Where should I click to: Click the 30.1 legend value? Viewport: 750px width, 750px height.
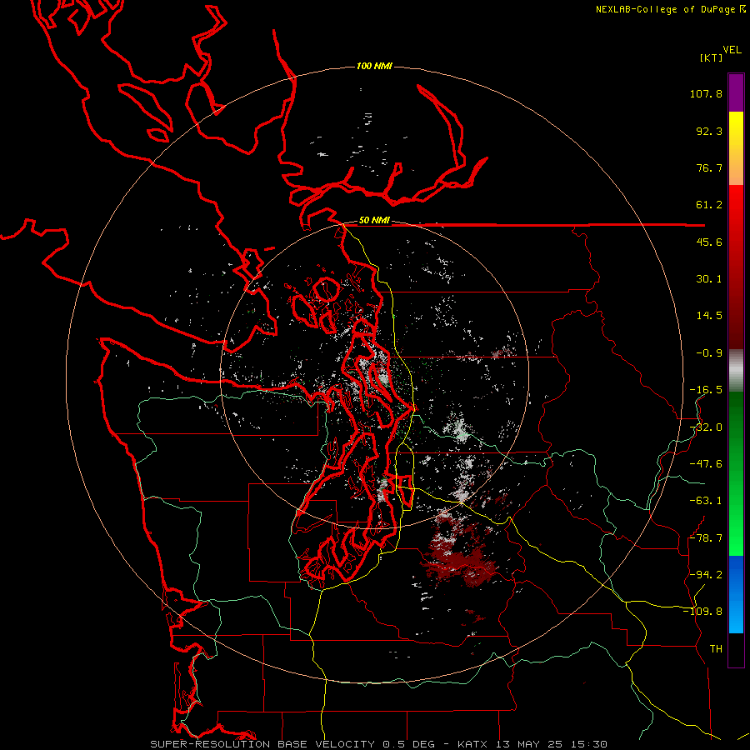(x=709, y=279)
